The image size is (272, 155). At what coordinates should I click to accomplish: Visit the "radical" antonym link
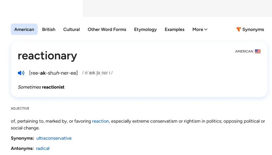43,148
